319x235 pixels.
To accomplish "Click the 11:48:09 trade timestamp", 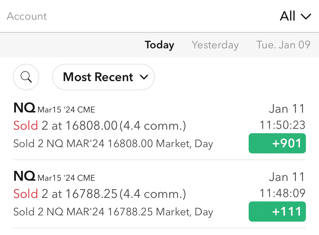I will (x=282, y=193).
